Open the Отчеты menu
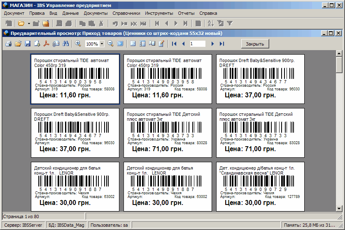345x230 pixels. click(186, 13)
